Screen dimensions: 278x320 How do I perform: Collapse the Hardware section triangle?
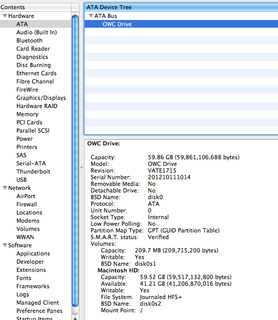[5, 16]
